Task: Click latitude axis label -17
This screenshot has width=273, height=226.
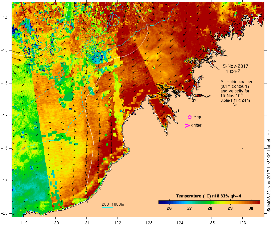Action: [4, 116]
